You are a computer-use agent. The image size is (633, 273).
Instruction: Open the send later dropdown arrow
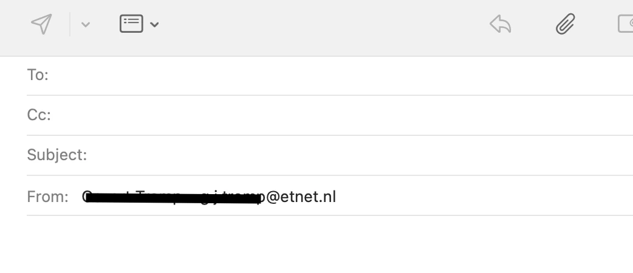tap(86, 25)
